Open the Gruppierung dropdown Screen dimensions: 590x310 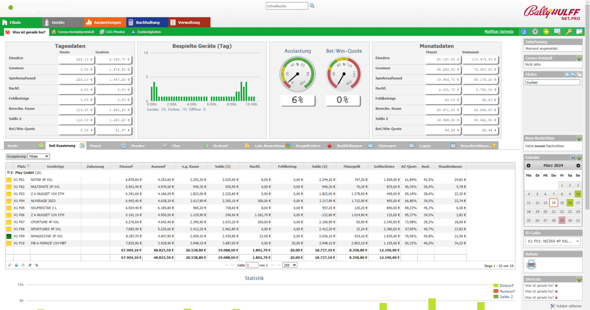pyautogui.click(x=38, y=156)
